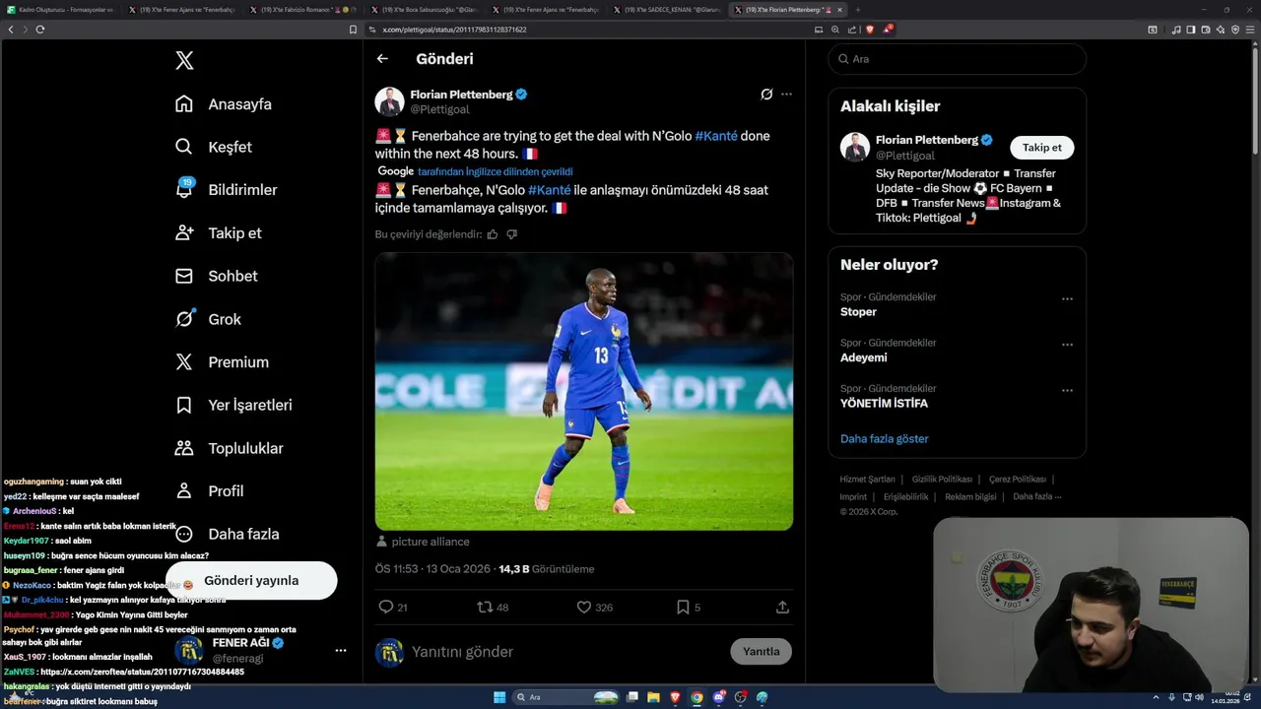The image size is (1261, 709).
Task: Open Anasayfa home page
Action: click(224, 104)
